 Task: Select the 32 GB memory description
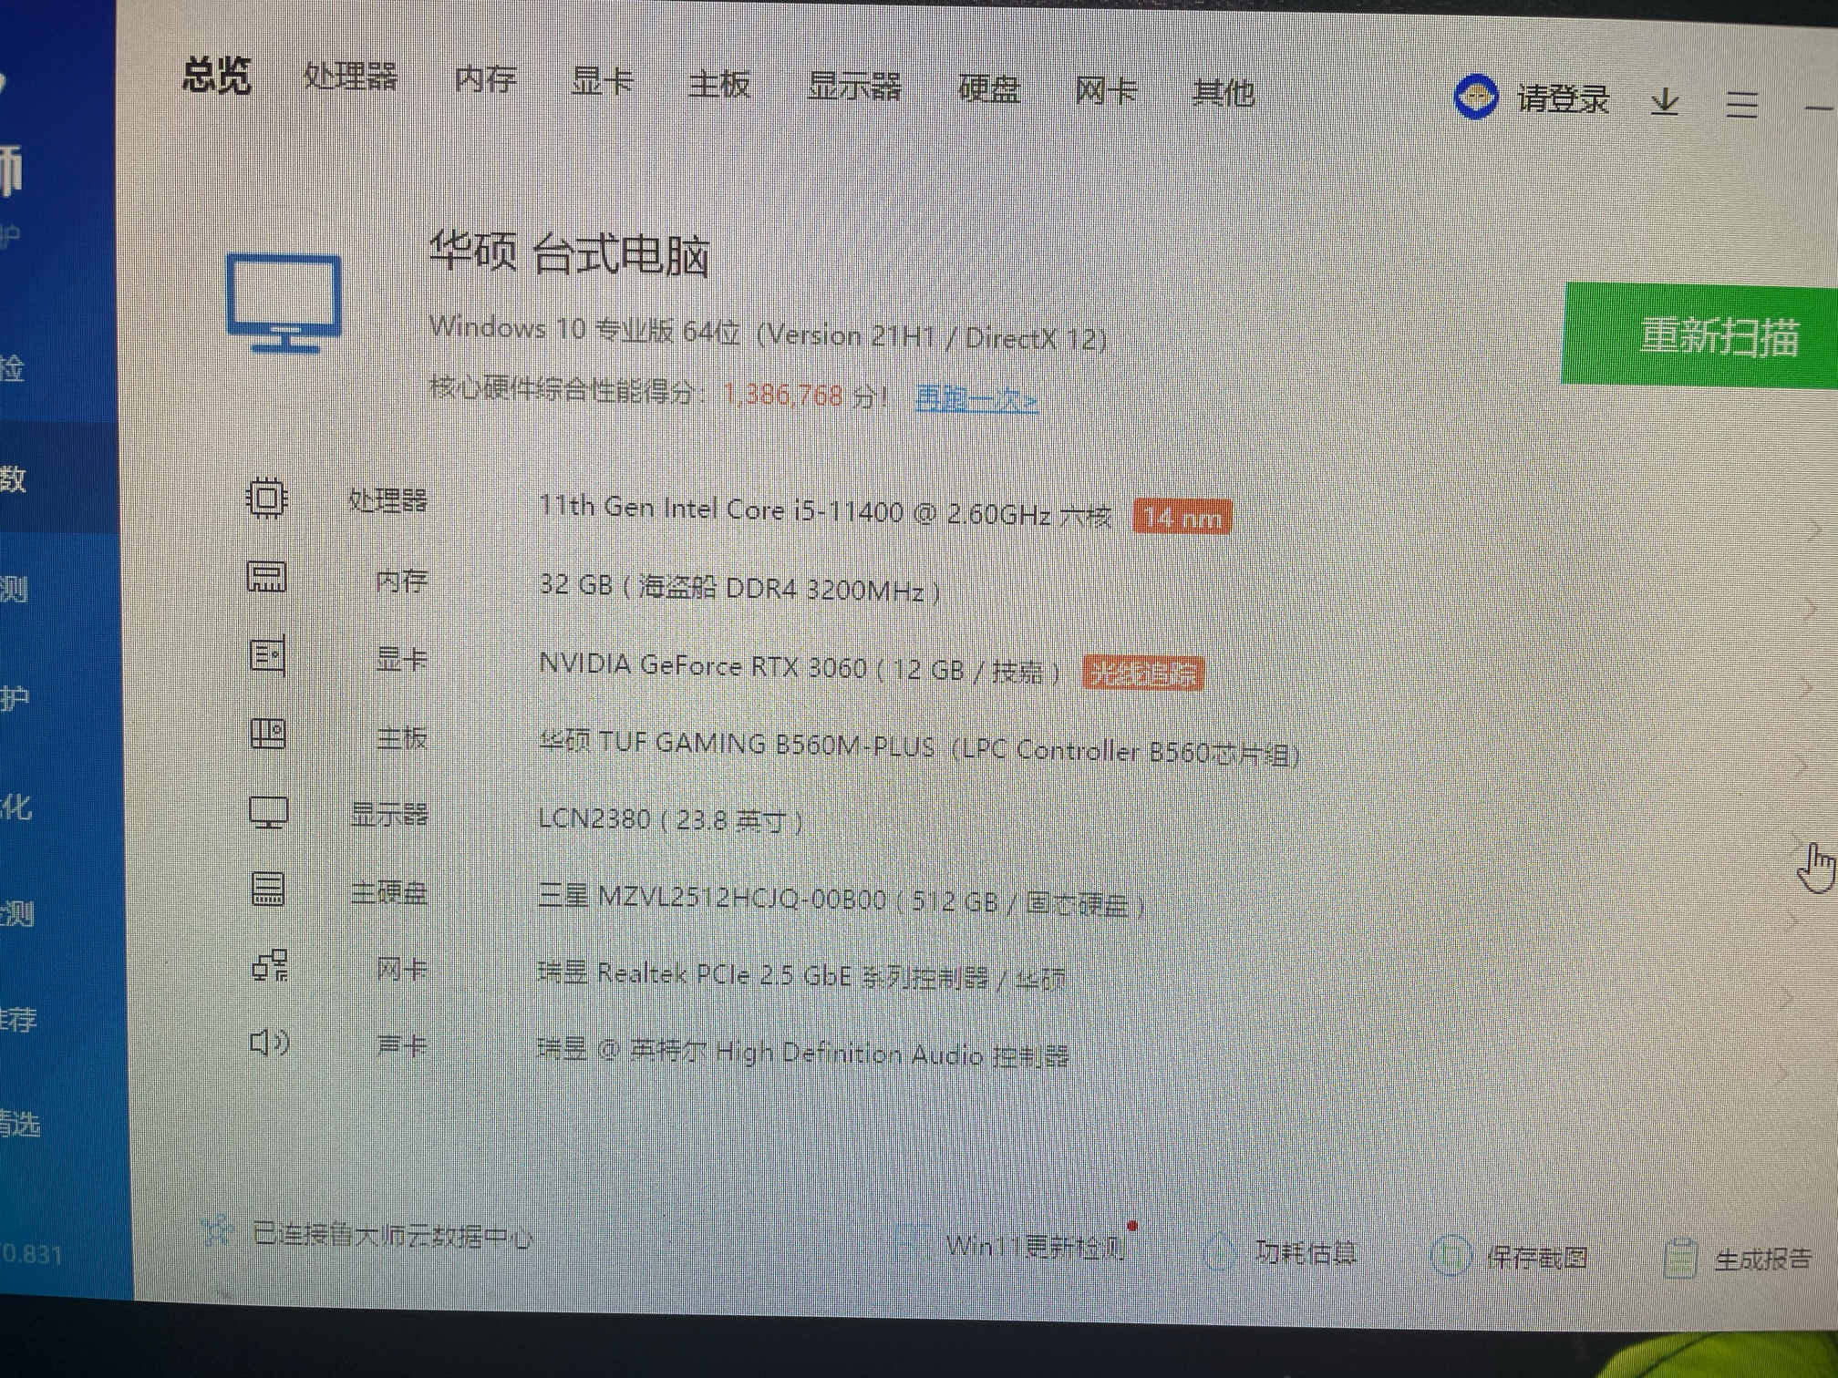(739, 588)
